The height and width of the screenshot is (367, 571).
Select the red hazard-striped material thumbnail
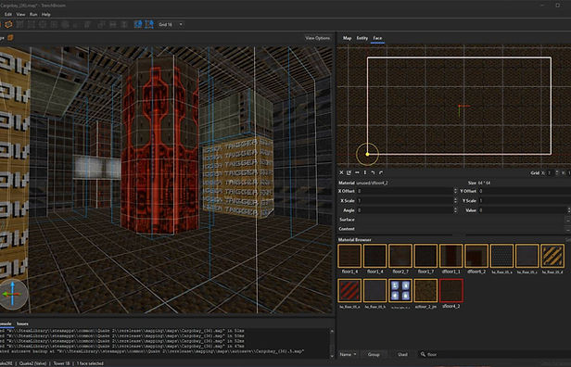tap(349, 291)
